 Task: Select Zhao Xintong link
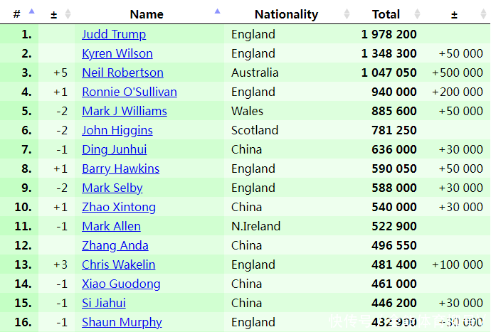point(119,207)
